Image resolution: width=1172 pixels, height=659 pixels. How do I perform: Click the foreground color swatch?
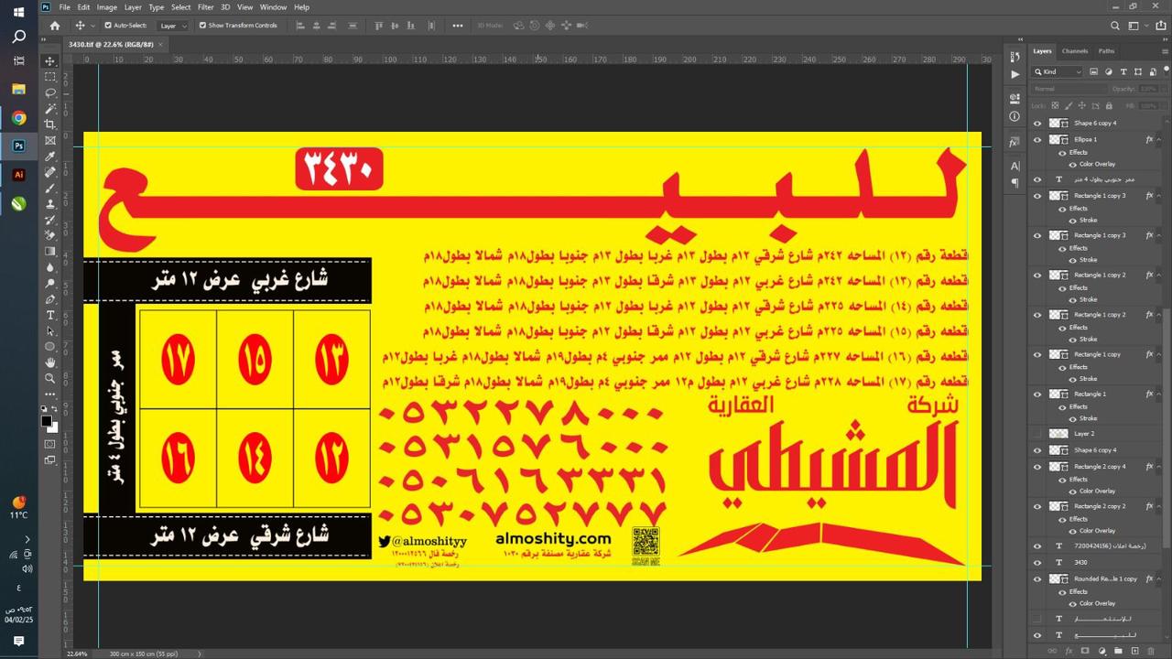(x=47, y=421)
